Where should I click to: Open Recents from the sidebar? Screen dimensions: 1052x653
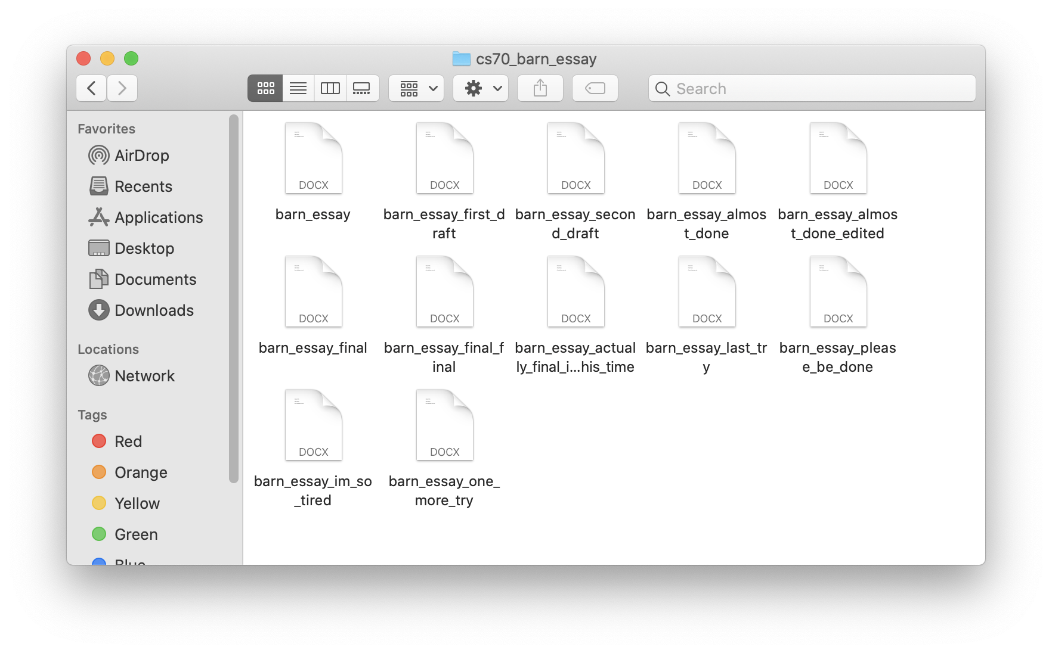click(x=144, y=186)
